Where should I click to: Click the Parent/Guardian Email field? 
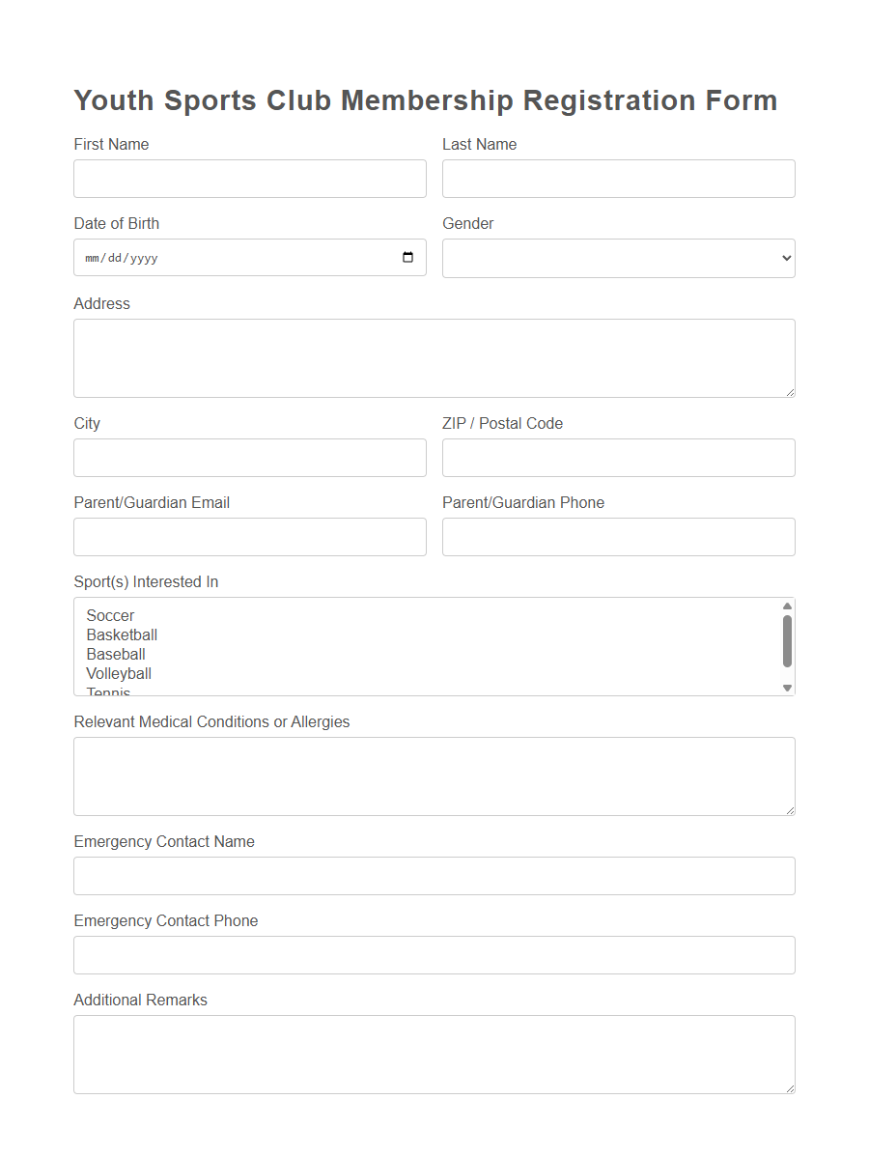point(249,536)
